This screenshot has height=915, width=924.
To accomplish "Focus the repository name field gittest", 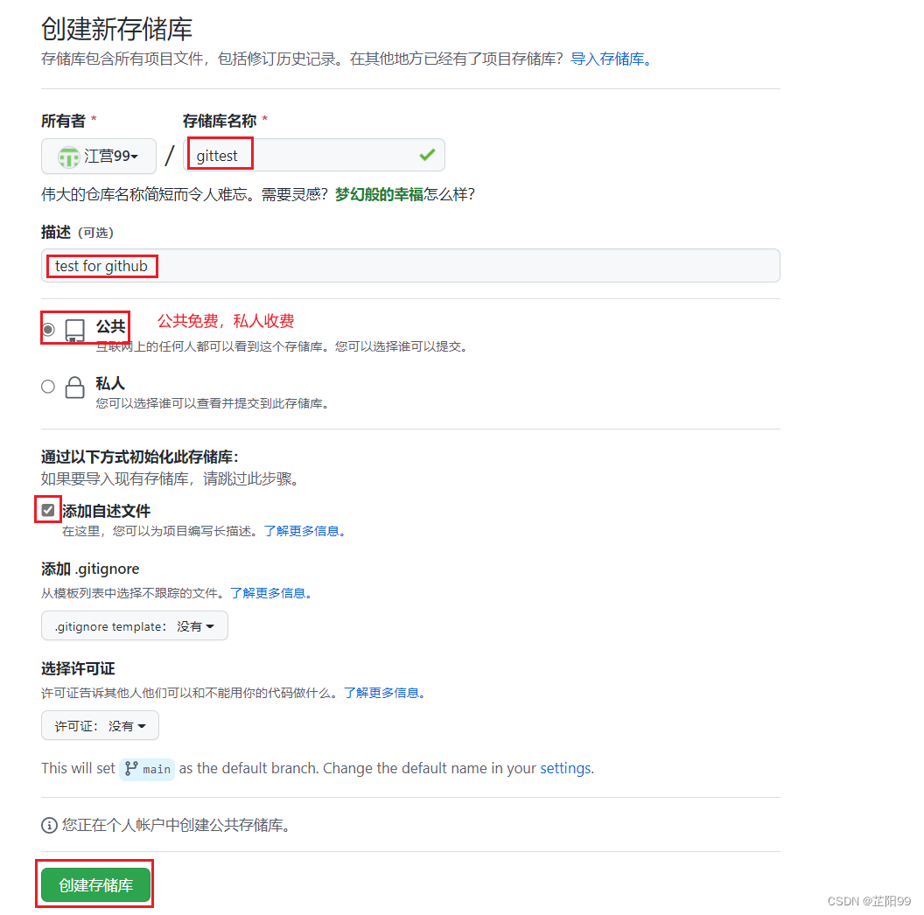I will coord(314,155).
